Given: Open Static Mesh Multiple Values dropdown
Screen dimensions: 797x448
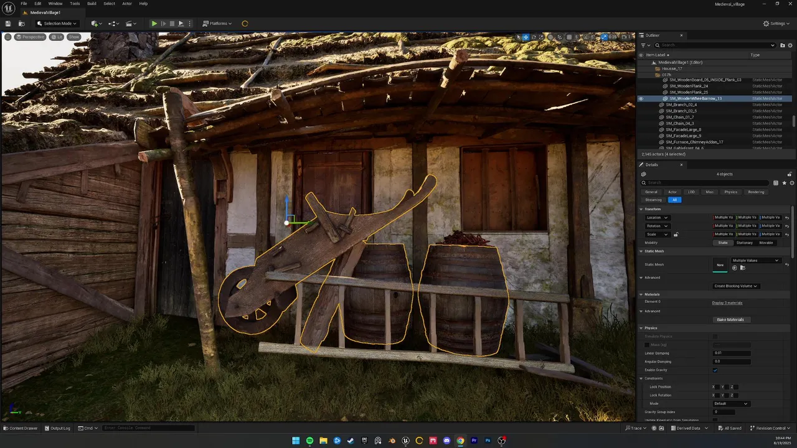Looking at the screenshot, I should pos(756,261).
